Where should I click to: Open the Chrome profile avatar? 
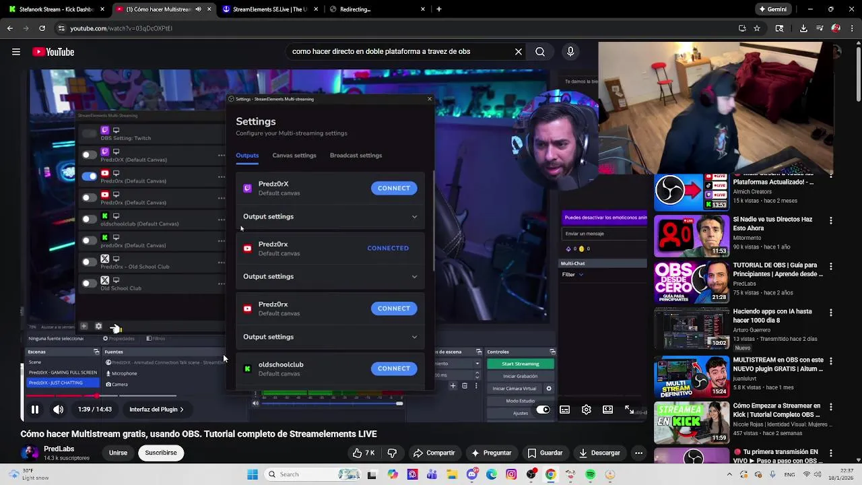(836, 28)
